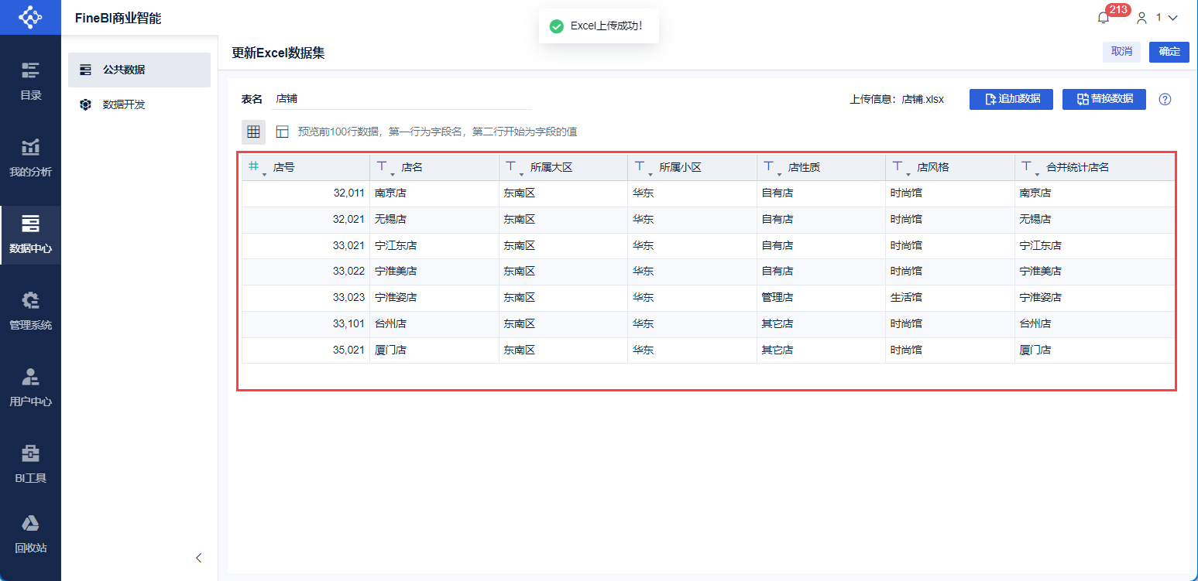Image resolution: width=1198 pixels, height=581 pixels.
Task: Click the green upload success checkmark
Action: click(556, 26)
